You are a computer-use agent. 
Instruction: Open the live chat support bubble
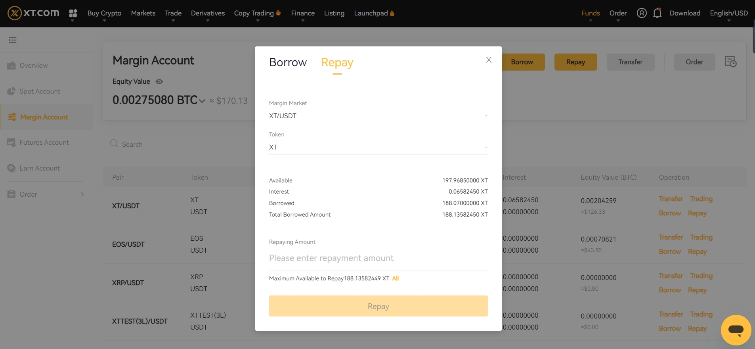[736, 330]
